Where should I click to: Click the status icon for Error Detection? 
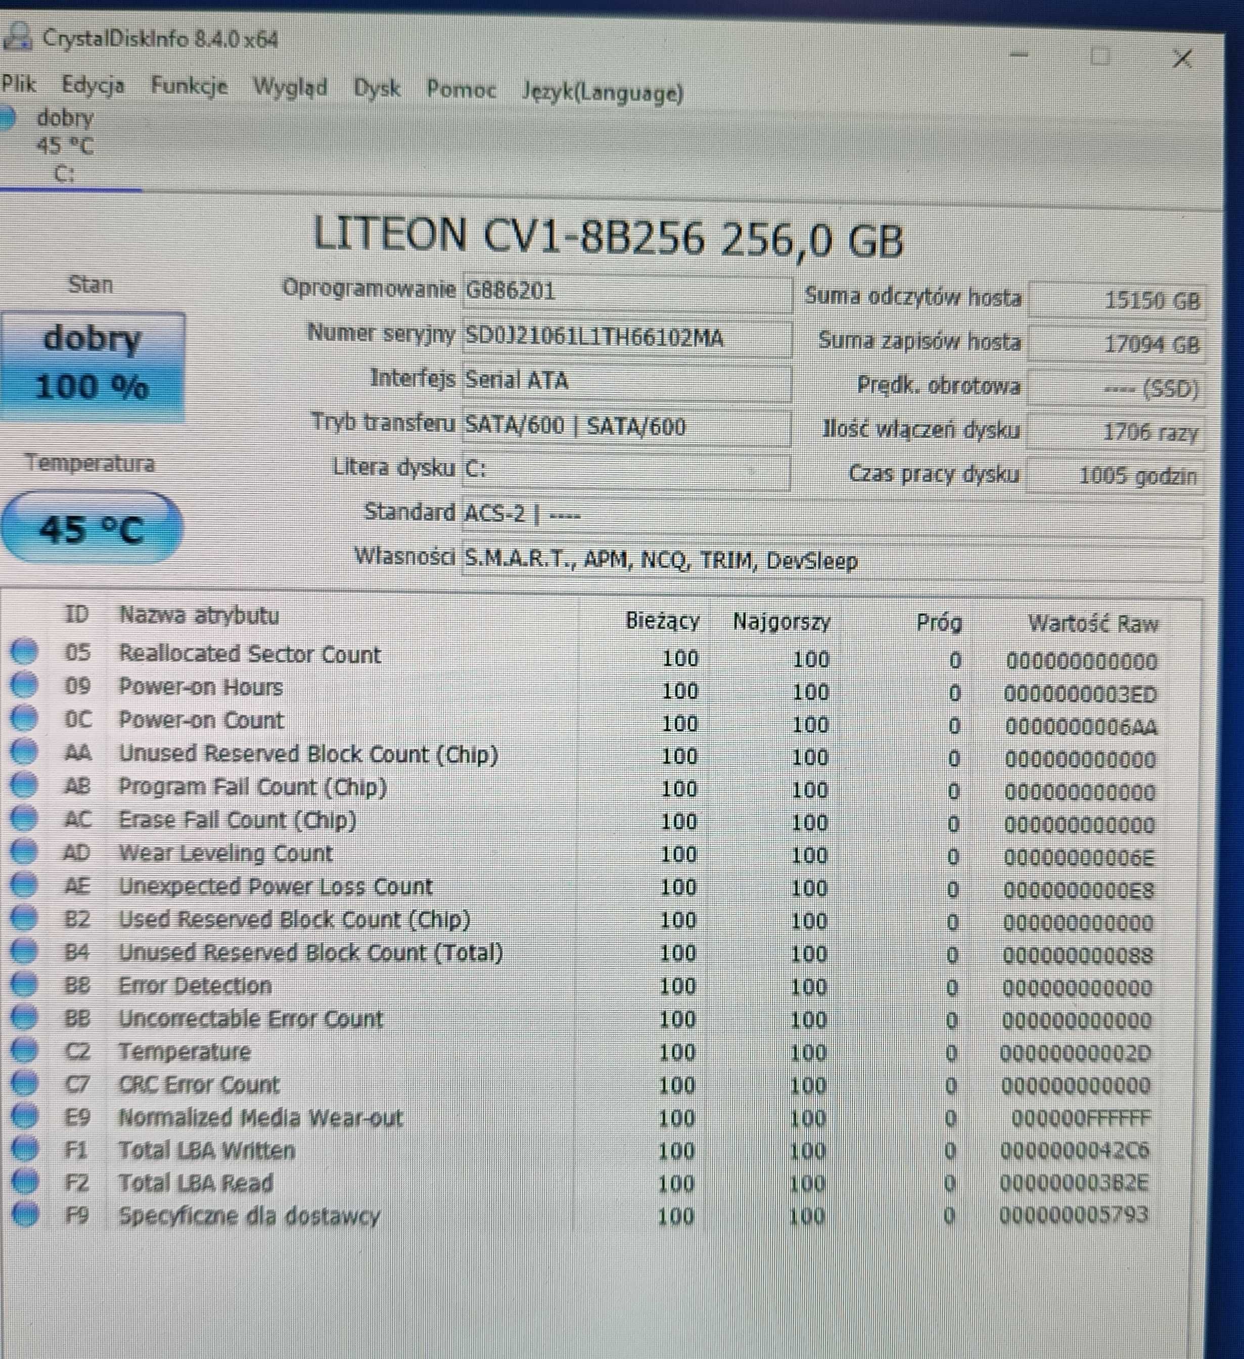24,984
